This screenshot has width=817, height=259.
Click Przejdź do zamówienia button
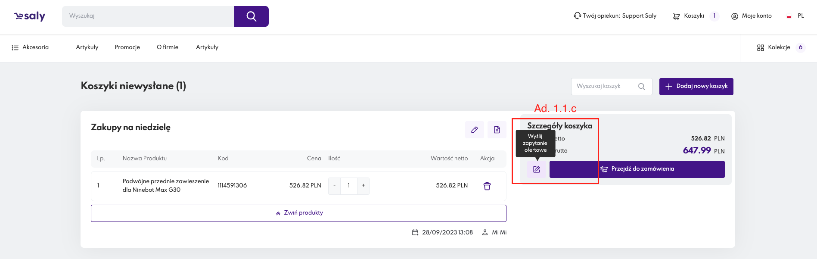[637, 169]
